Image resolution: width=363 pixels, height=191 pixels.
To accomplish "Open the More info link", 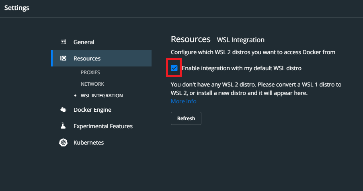I will click(183, 101).
